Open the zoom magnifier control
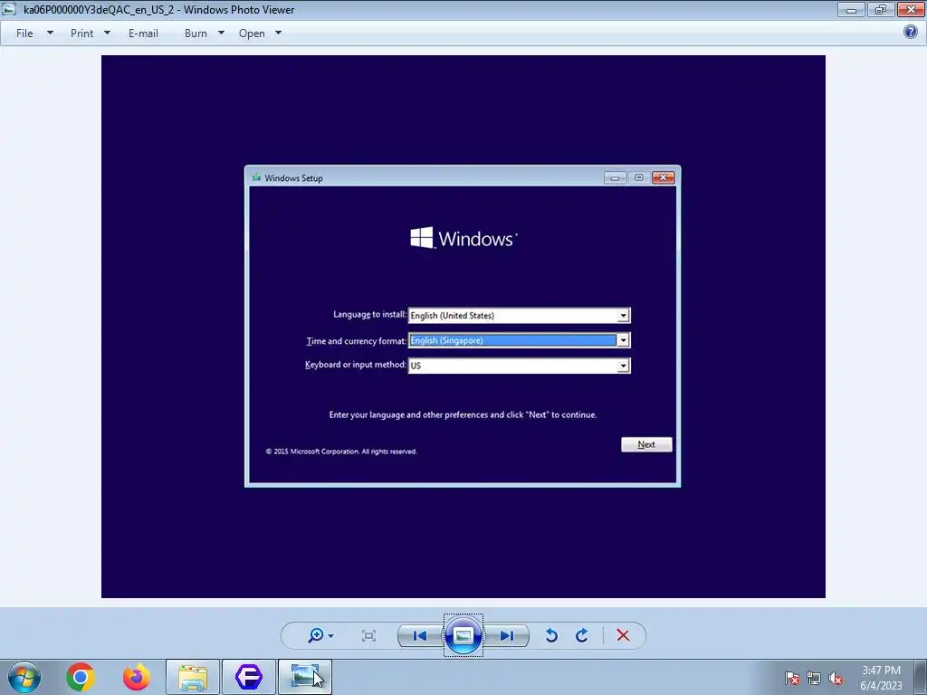This screenshot has height=695, width=927. pos(316,635)
